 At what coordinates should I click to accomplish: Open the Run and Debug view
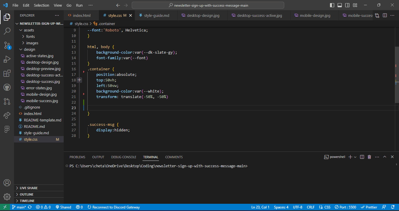tap(7, 59)
